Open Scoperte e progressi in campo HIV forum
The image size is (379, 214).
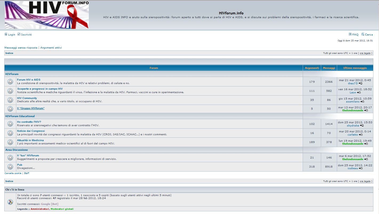click(x=40, y=89)
